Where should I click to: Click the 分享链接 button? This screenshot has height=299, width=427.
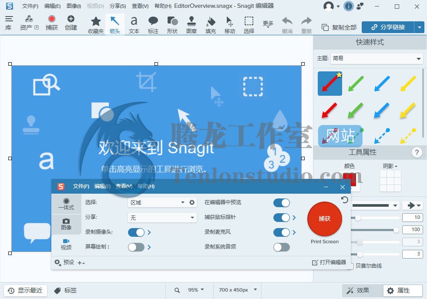pos(387,27)
